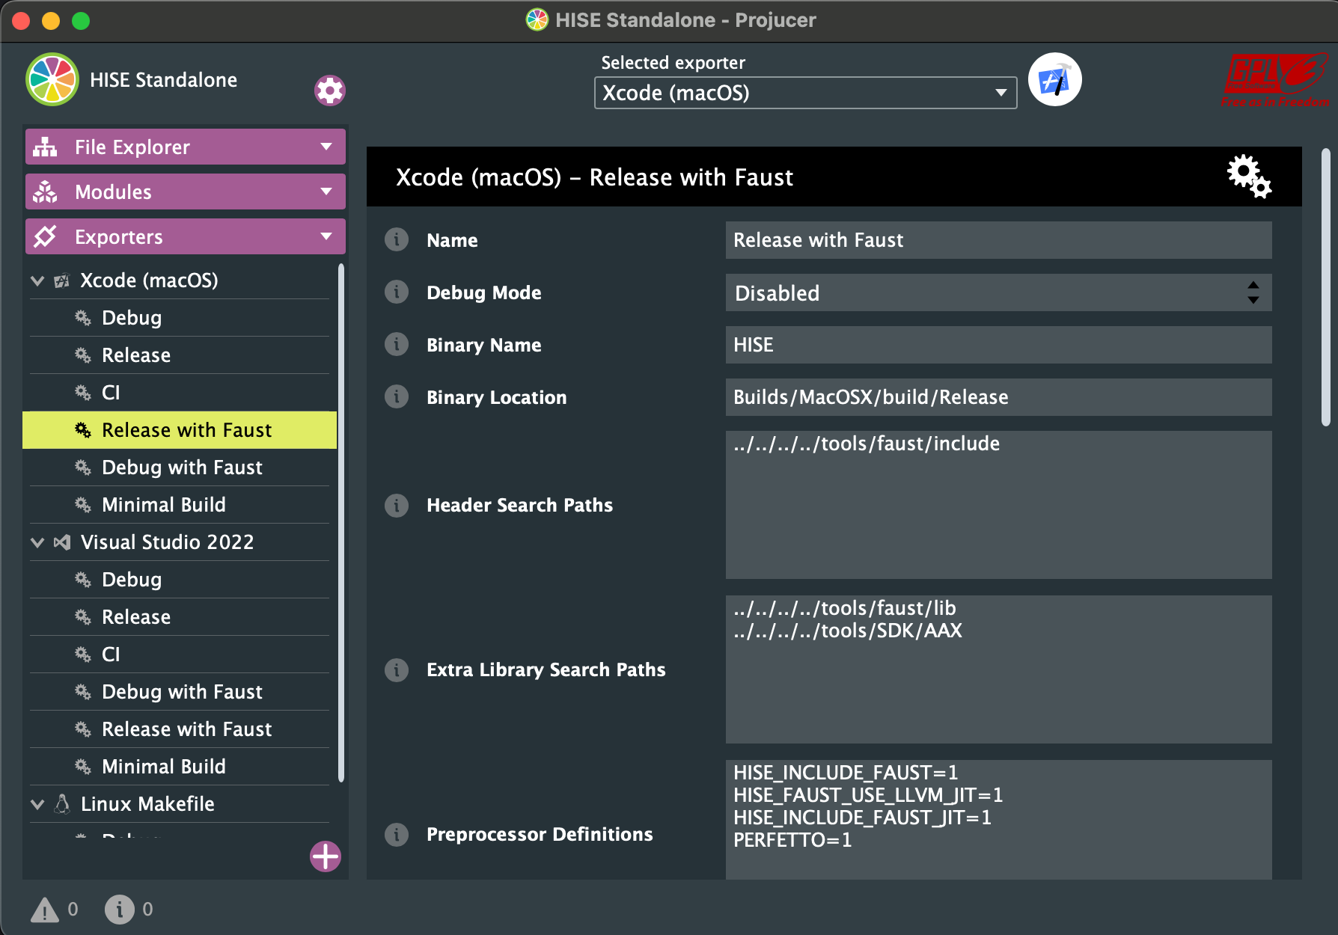Switch to the File Explorer panel

(x=186, y=147)
